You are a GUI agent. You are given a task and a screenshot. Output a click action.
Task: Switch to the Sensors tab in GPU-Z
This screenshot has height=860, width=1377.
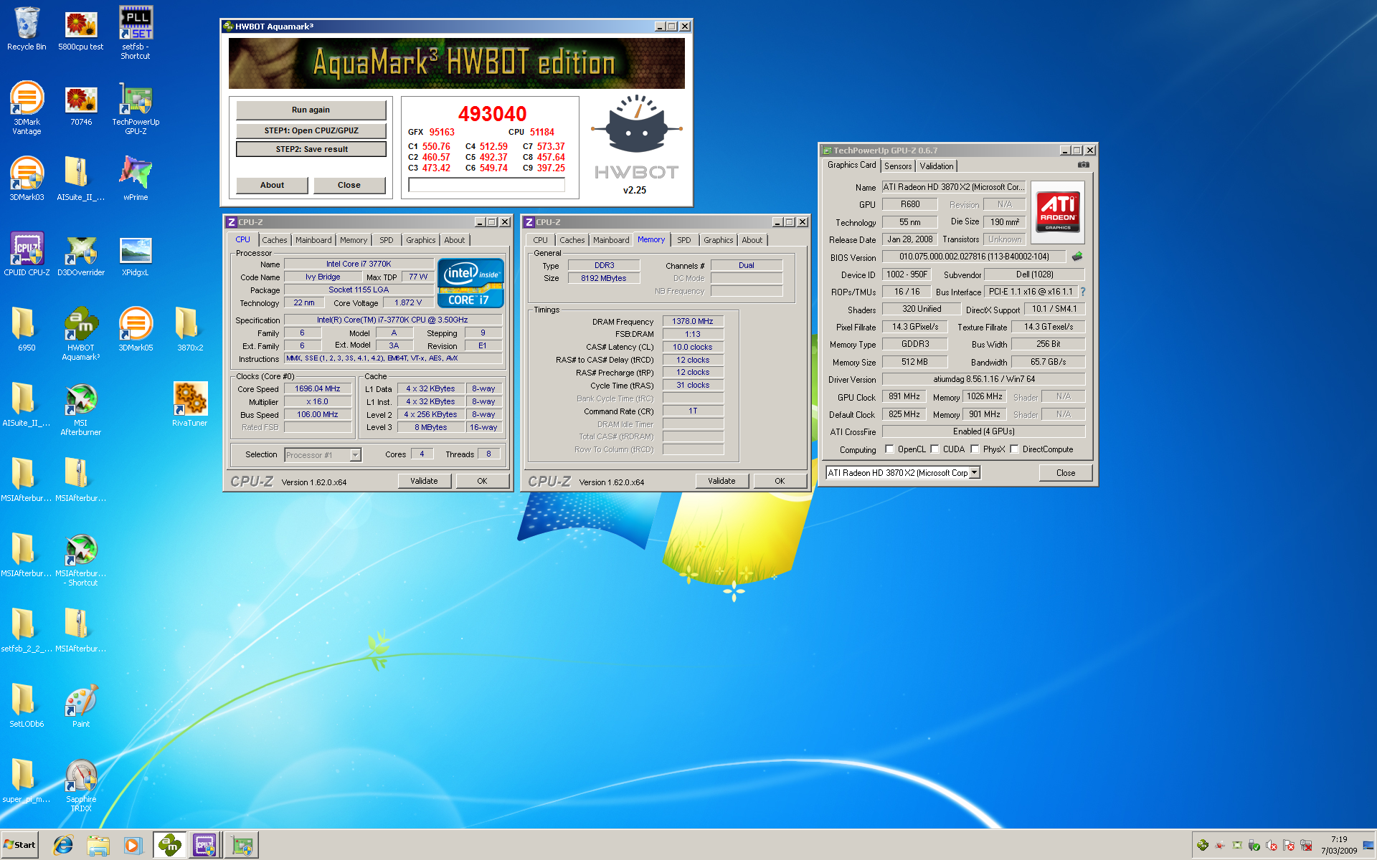[x=898, y=166]
